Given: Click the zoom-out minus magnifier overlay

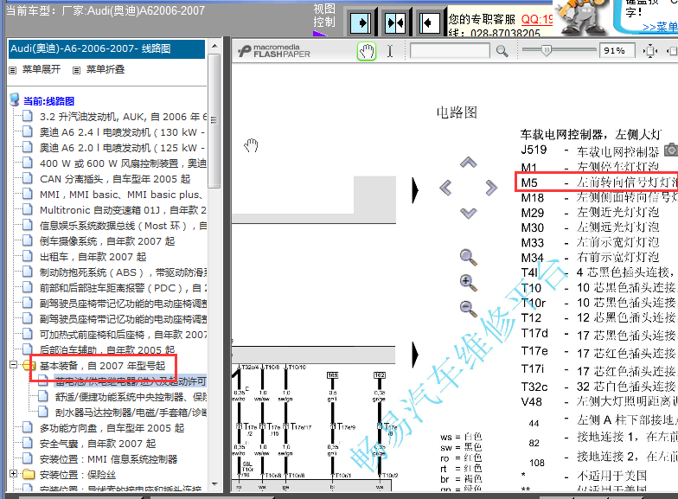Looking at the screenshot, I should tap(469, 308).
